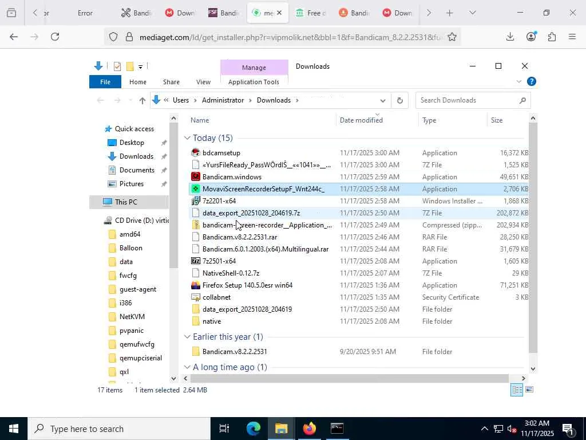
Task: Show hidden system tray icons
Action: pos(484,429)
